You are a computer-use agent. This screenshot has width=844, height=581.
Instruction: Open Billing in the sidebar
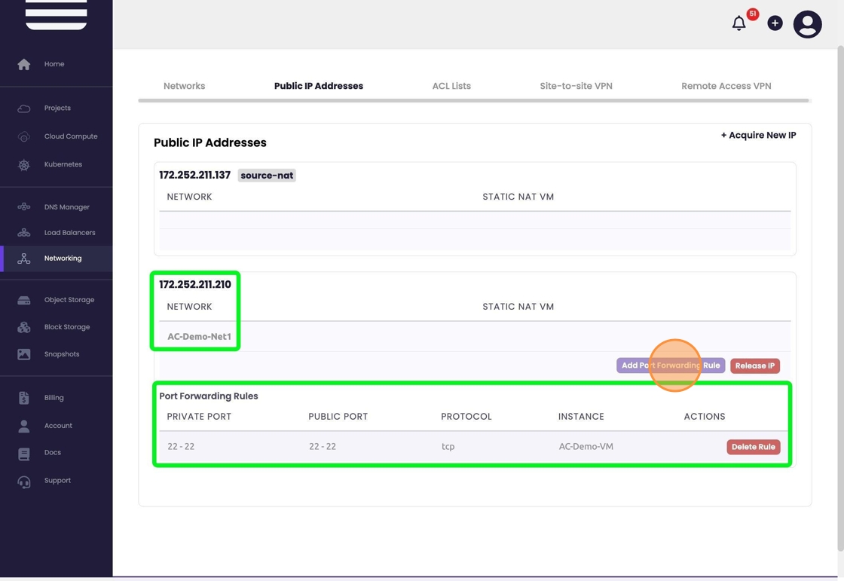point(54,398)
